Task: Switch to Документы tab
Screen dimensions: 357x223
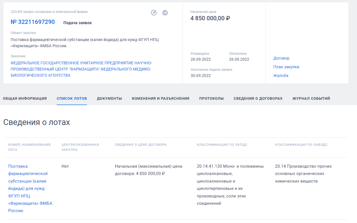Action: pos(109,98)
